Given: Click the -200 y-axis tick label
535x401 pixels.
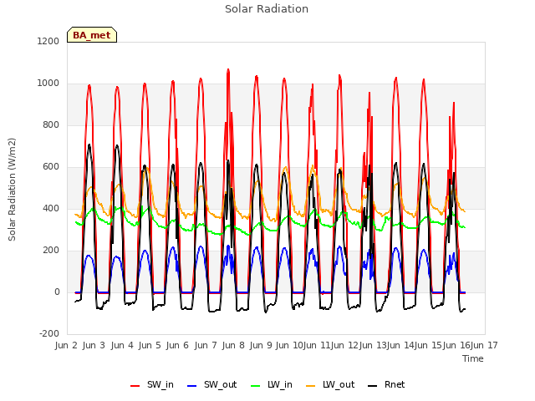Looking at the screenshot, I should click(49, 334).
